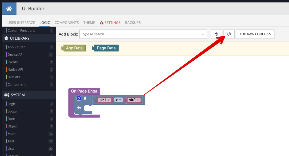The height and width of the screenshot is (156, 289).
Task: Open the Device API category
Action: click(15, 55)
